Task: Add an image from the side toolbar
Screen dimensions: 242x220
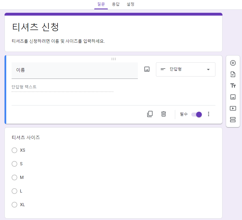Action: coord(233,97)
